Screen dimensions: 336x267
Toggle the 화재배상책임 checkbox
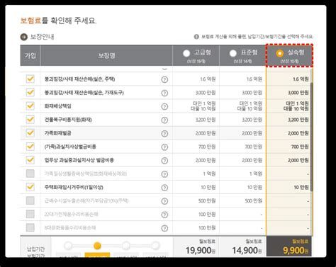(x=30, y=106)
